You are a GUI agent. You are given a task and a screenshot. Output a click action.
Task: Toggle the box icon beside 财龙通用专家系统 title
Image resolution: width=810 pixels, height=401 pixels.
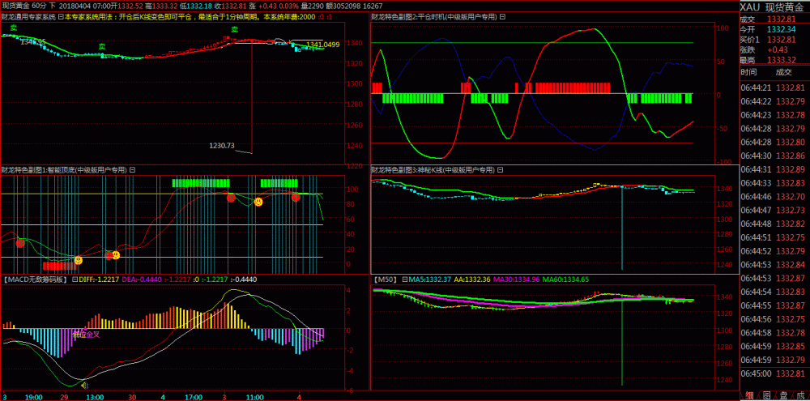click(61, 16)
